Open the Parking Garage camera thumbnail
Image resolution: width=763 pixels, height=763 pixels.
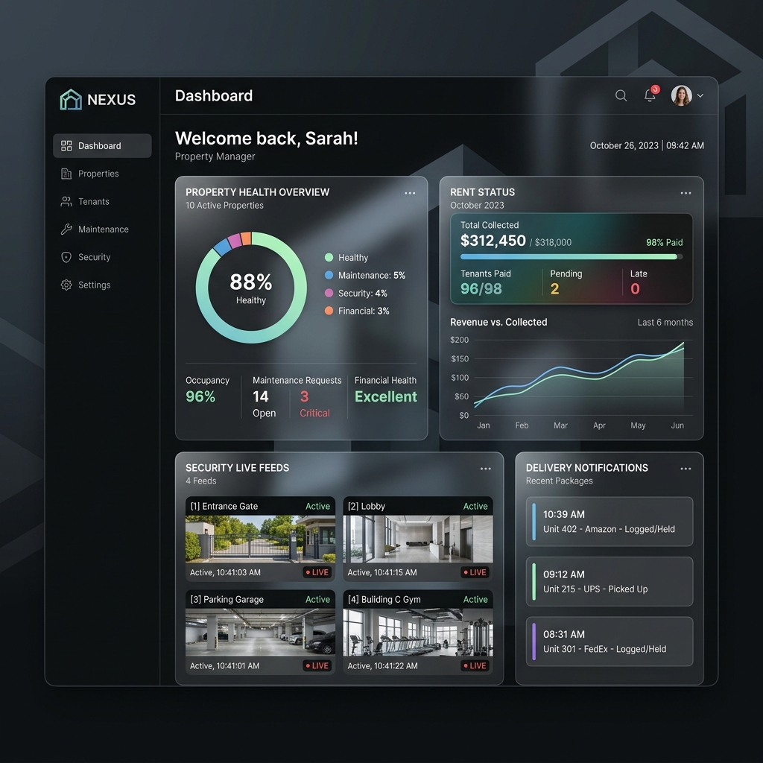pos(259,632)
